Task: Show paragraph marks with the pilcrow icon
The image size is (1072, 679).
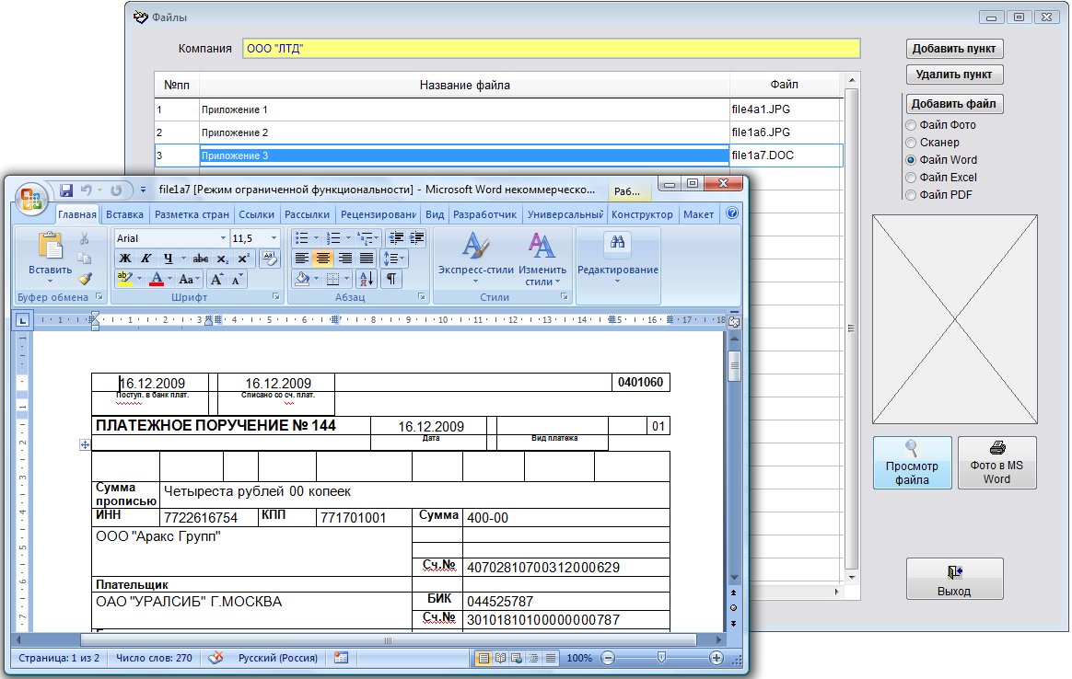Action: 391,279
